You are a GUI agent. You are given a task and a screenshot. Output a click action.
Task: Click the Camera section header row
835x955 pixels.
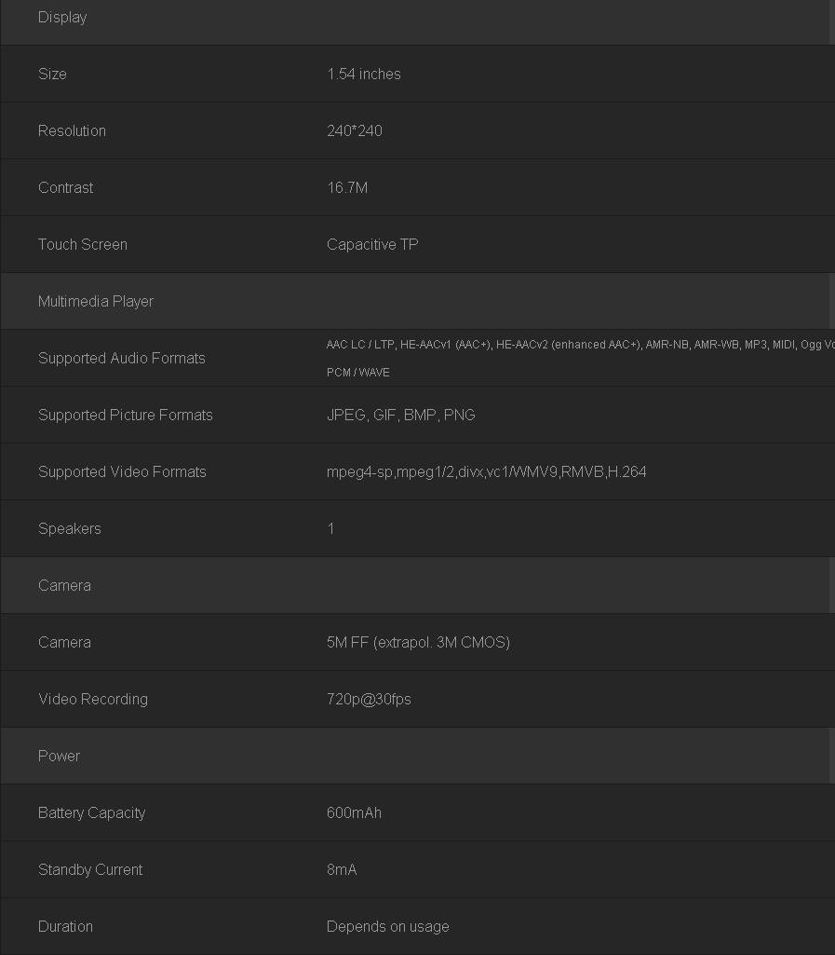64,586
